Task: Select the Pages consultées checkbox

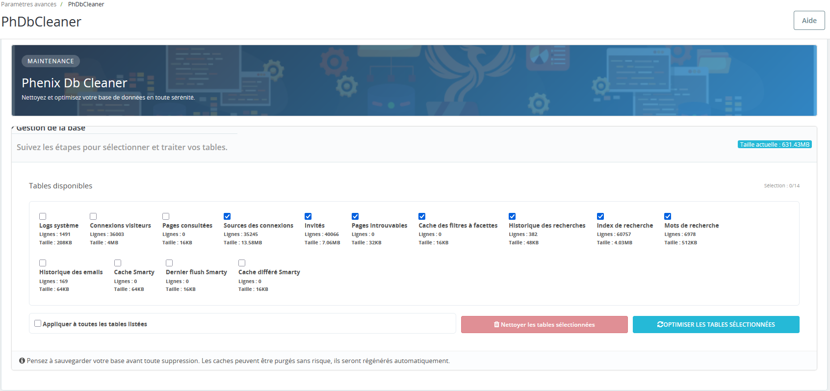Action: (166, 216)
